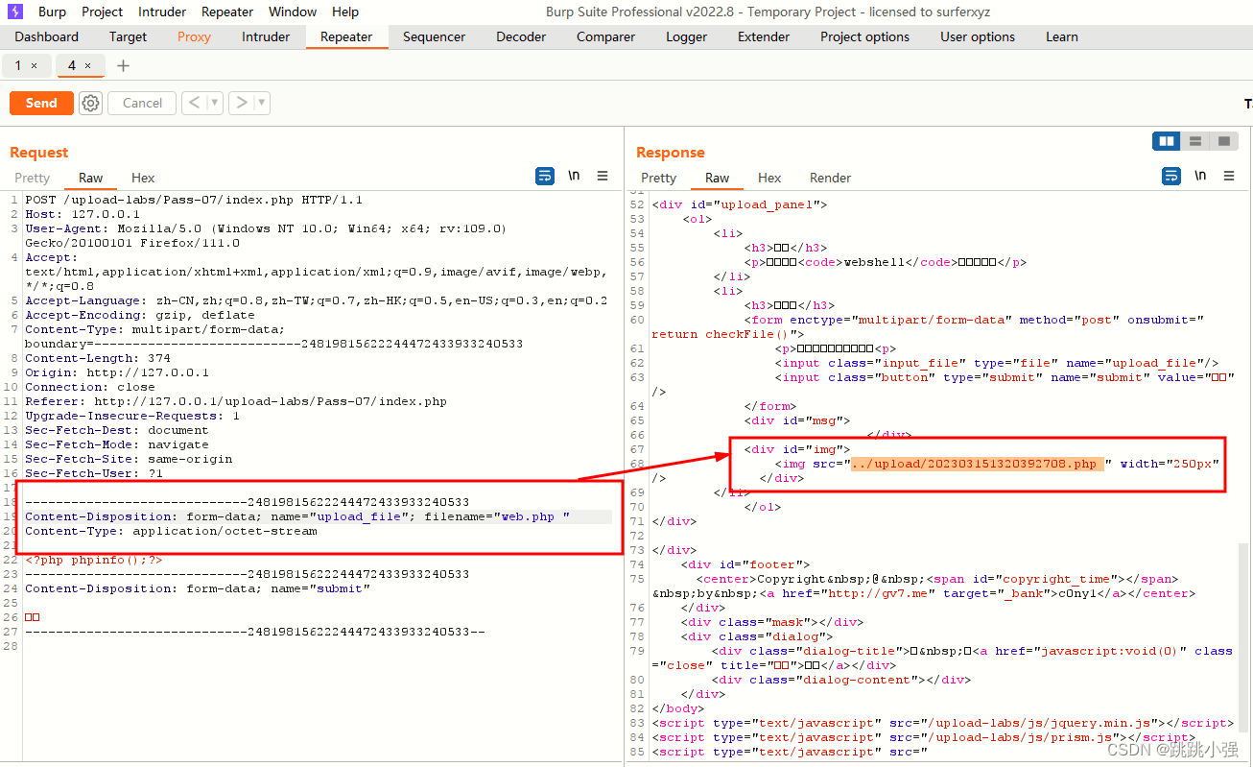Switch to the Dashboard tab

(x=47, y=36)
